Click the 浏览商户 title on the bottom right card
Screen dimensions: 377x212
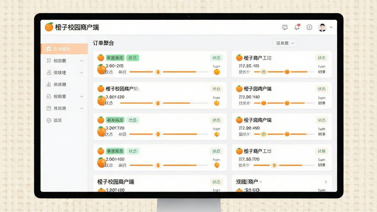click(x=247, y=182)
